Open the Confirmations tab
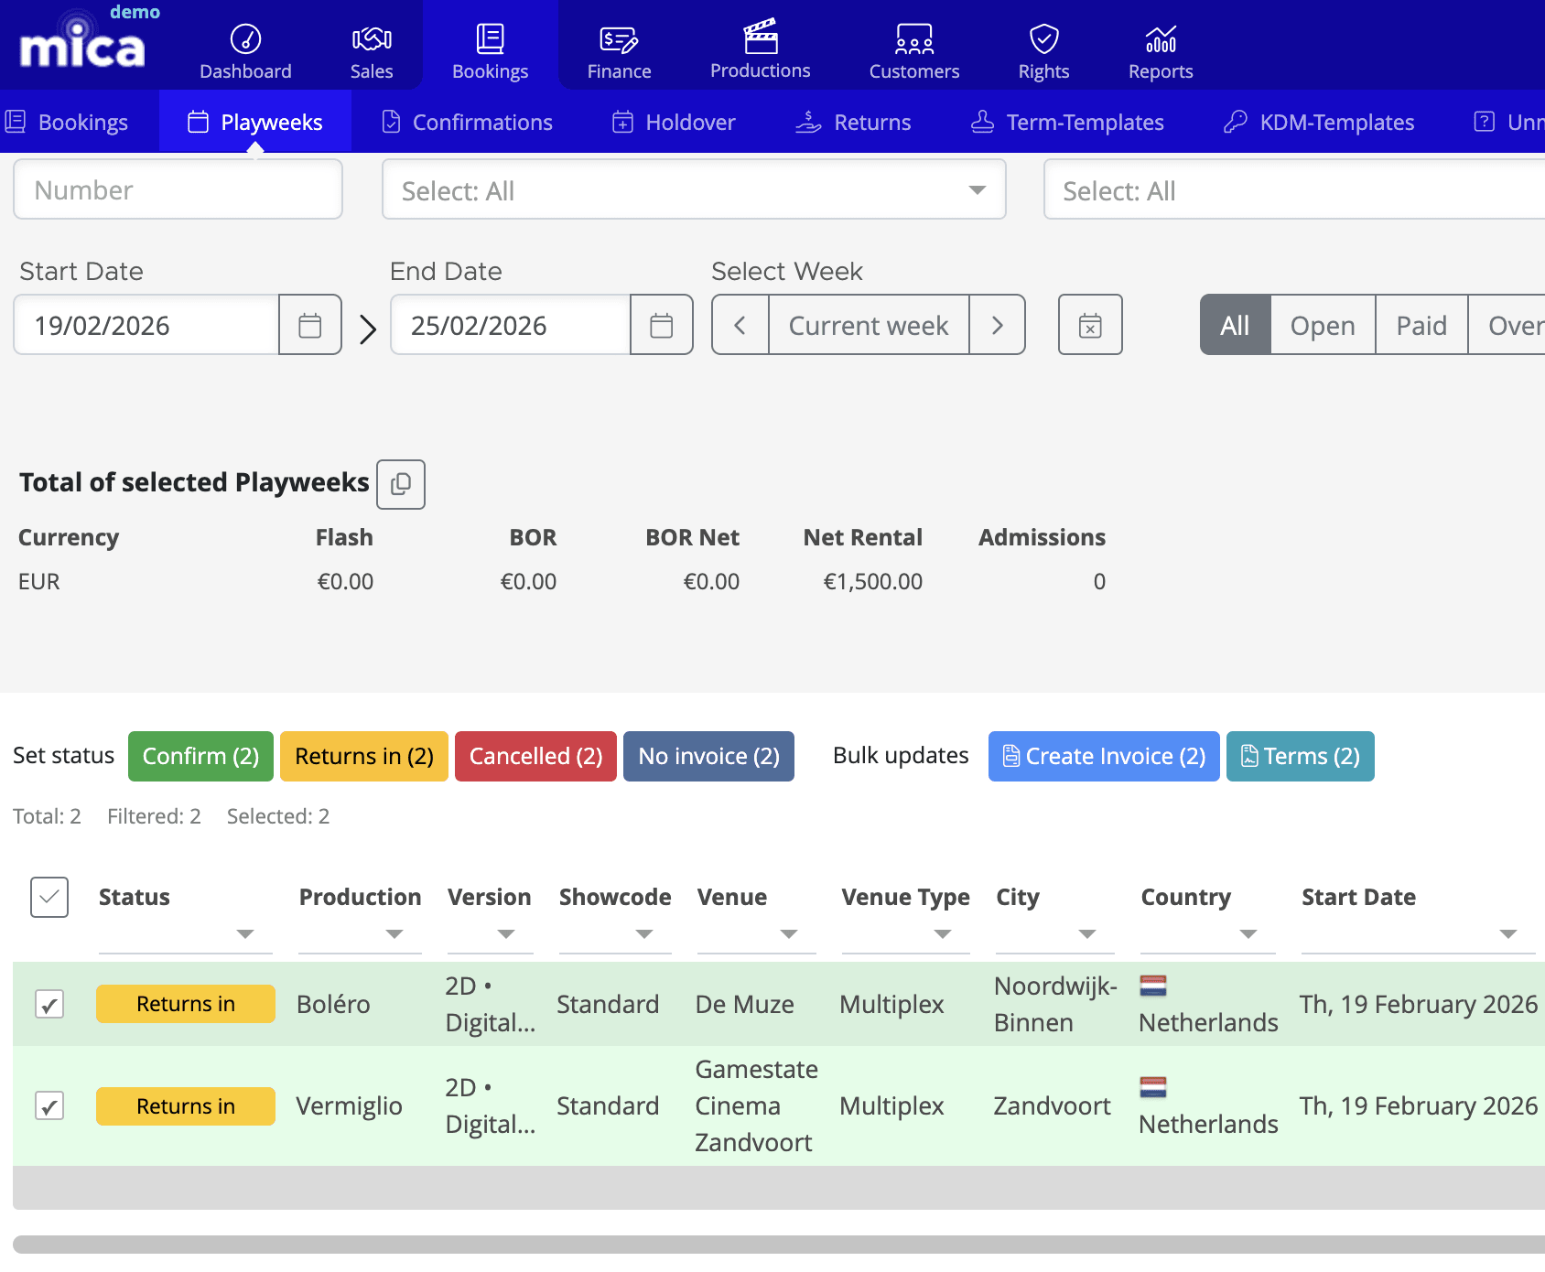 pos(467,122)
